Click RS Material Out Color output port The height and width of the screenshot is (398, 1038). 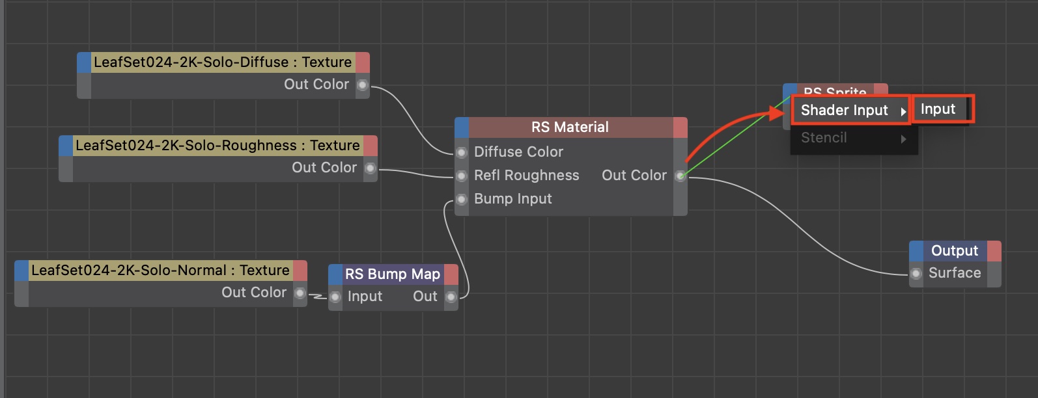[x=680, y=176]
